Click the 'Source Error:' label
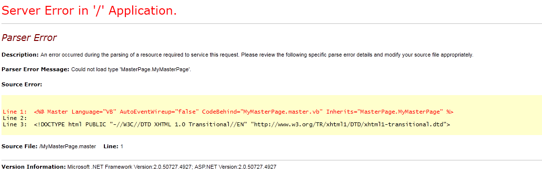 tap(22, 84)
